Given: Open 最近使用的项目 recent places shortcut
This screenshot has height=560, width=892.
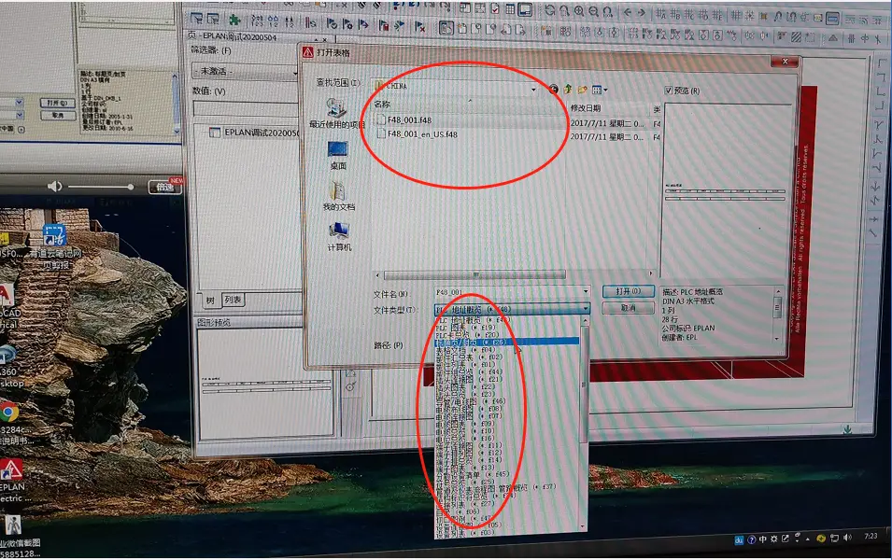Looking at the screenshot, I should tap(337, 113).
